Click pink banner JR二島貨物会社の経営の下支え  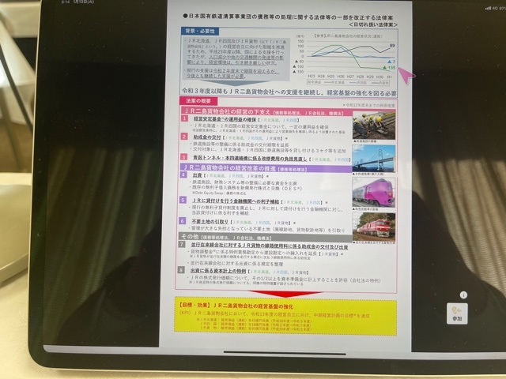click(266, 112)
